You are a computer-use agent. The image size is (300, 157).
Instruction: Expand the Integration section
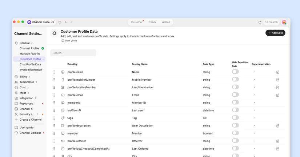tap(36, 98)
